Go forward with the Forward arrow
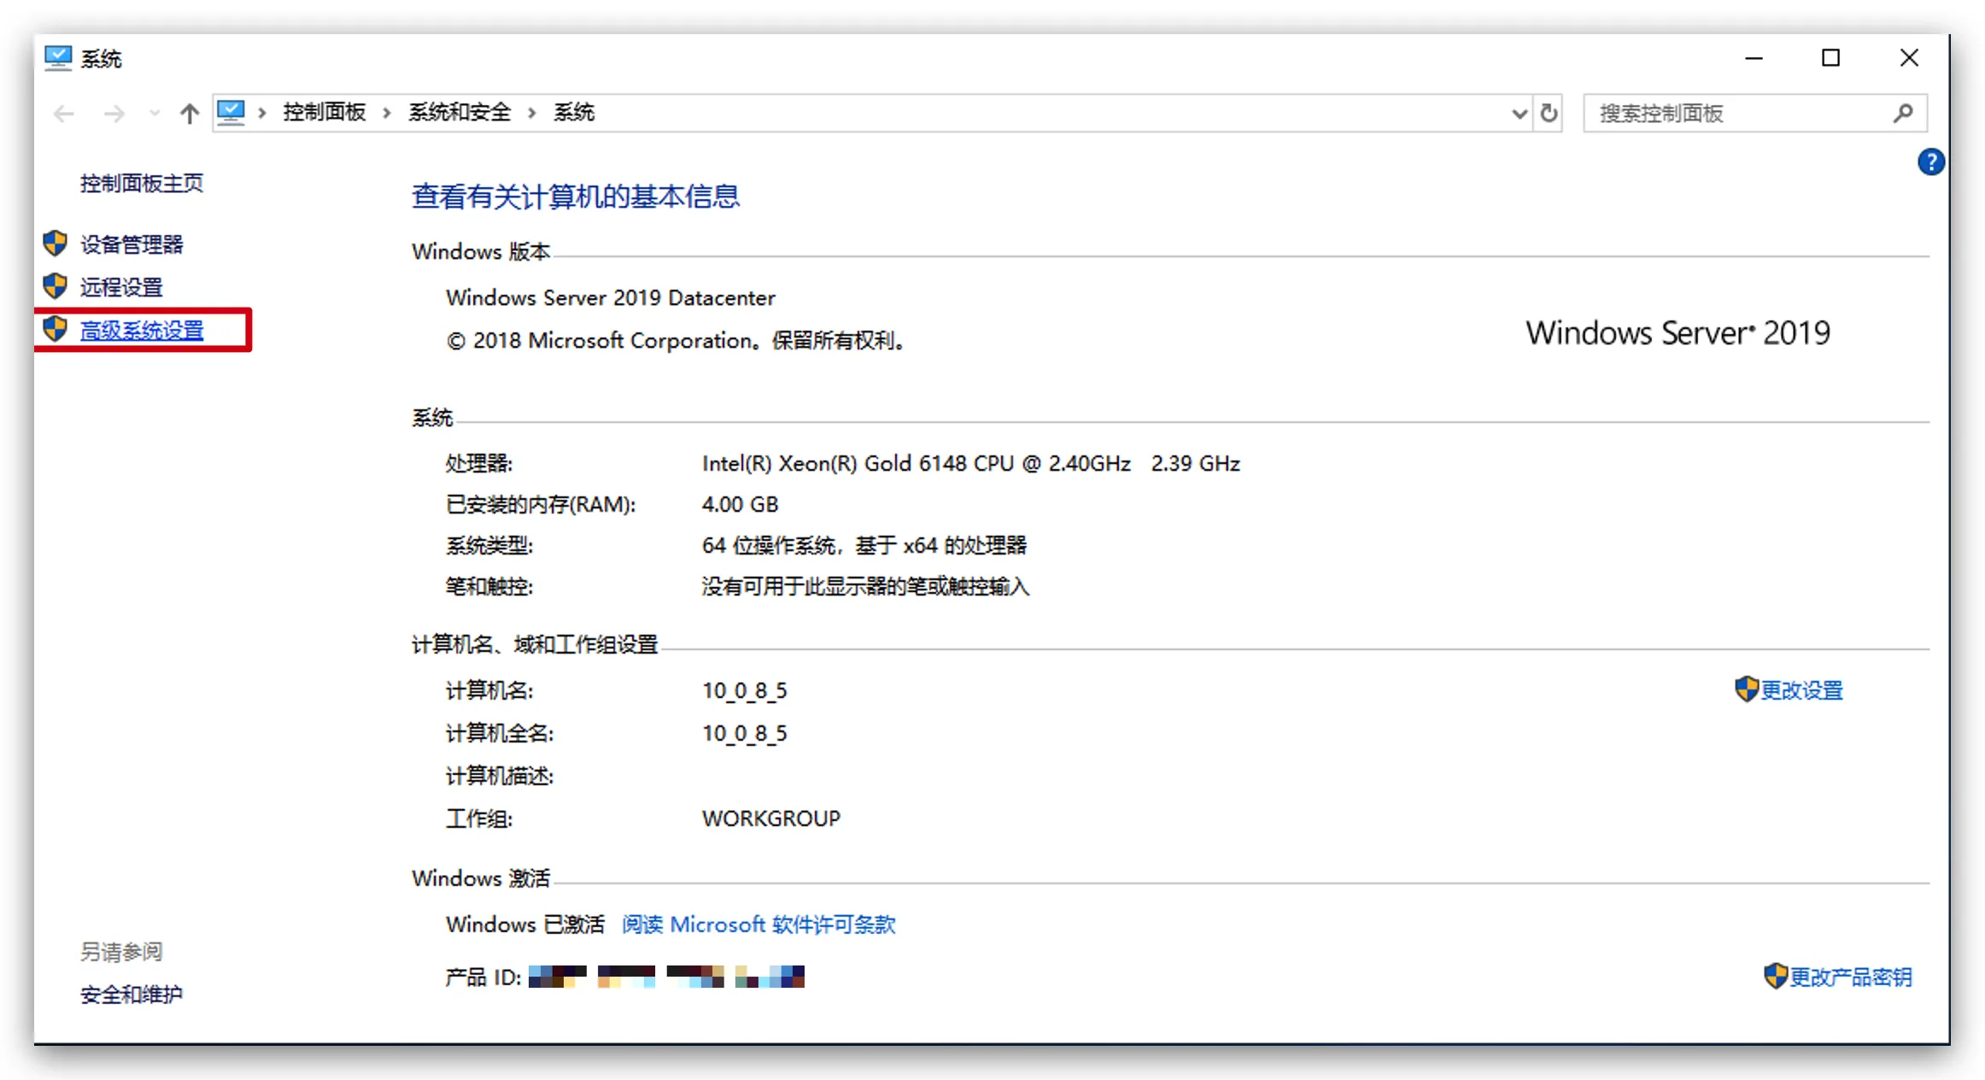 click(x=114, y=114)
